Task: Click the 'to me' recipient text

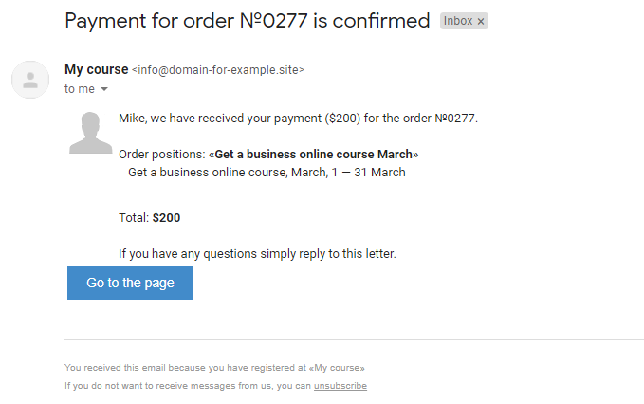Action: coord(80,89)
